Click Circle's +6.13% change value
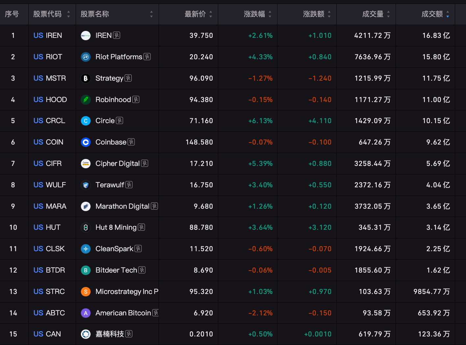 click(260, 121)
